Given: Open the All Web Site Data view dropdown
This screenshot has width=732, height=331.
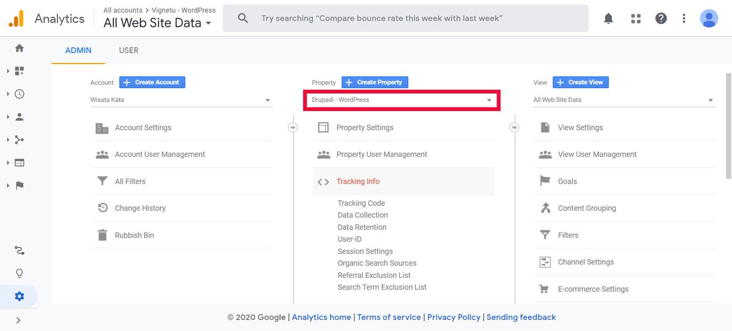Looking at the screenshot, I should pyautogui.click(x=624, y=100).
